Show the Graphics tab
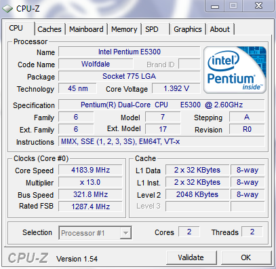 pyautogui.click(x=188, y=29)
